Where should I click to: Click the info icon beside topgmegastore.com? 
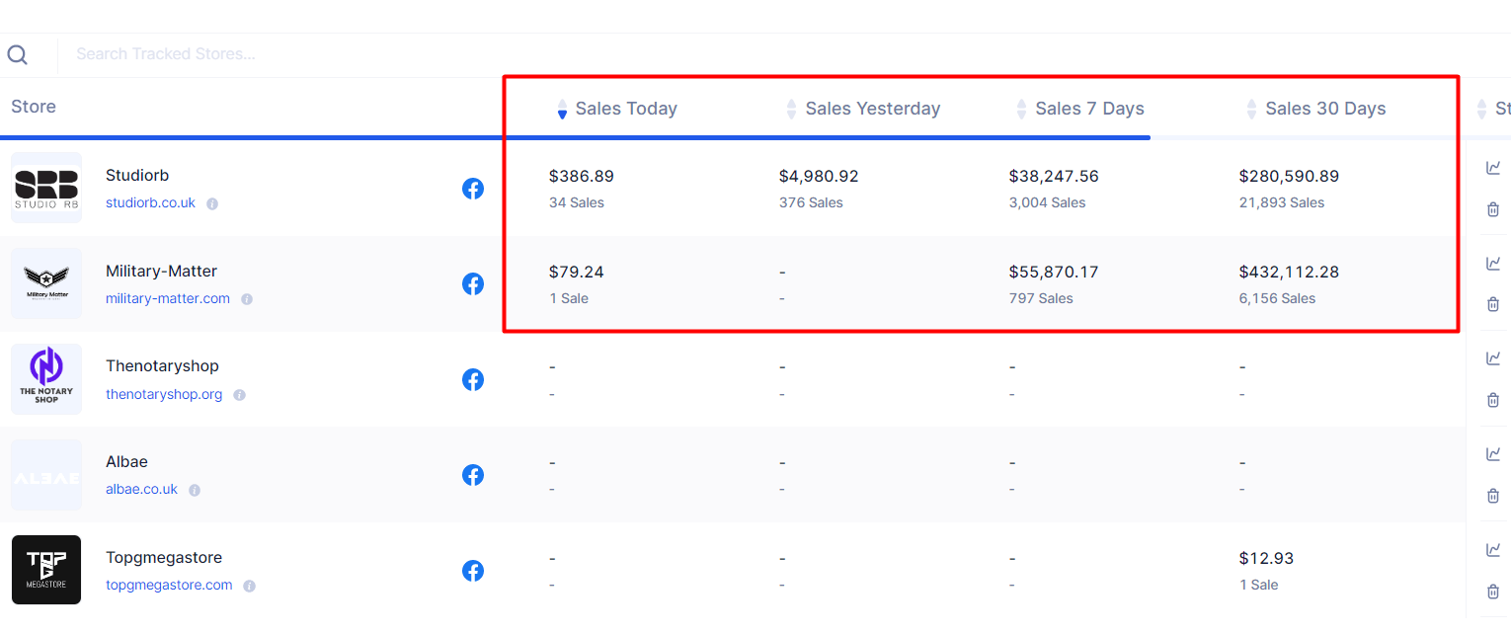tap(249, 586)
